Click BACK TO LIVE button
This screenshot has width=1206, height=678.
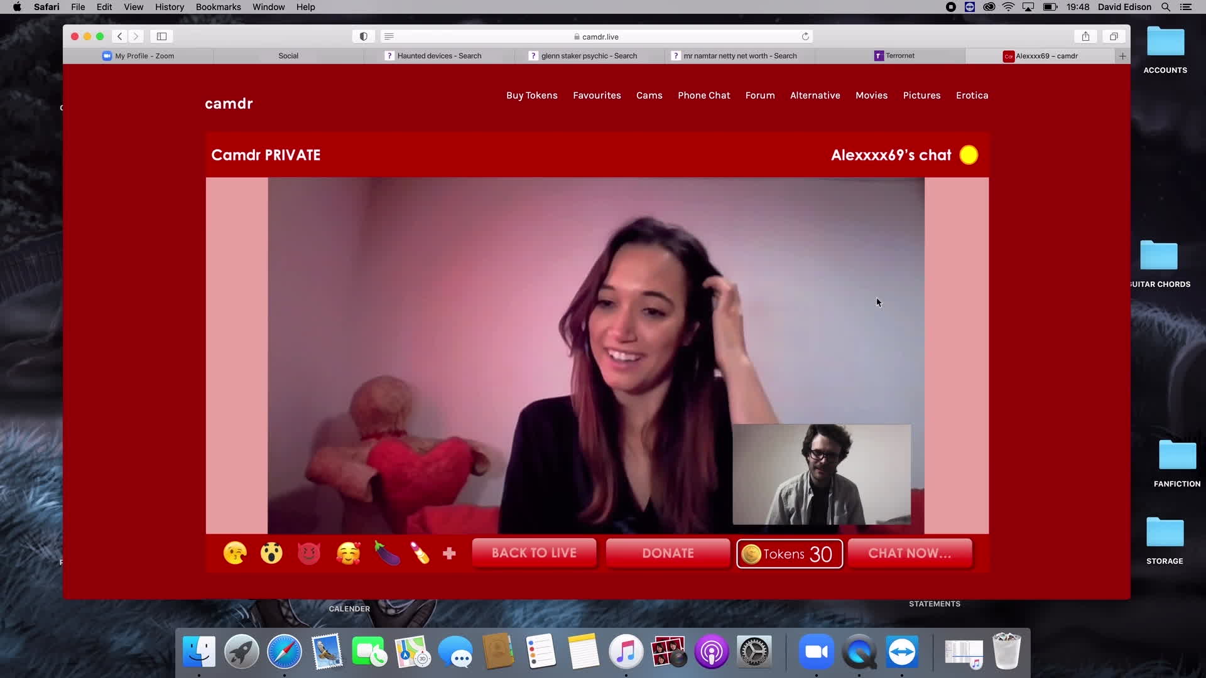tap(534, 553)
